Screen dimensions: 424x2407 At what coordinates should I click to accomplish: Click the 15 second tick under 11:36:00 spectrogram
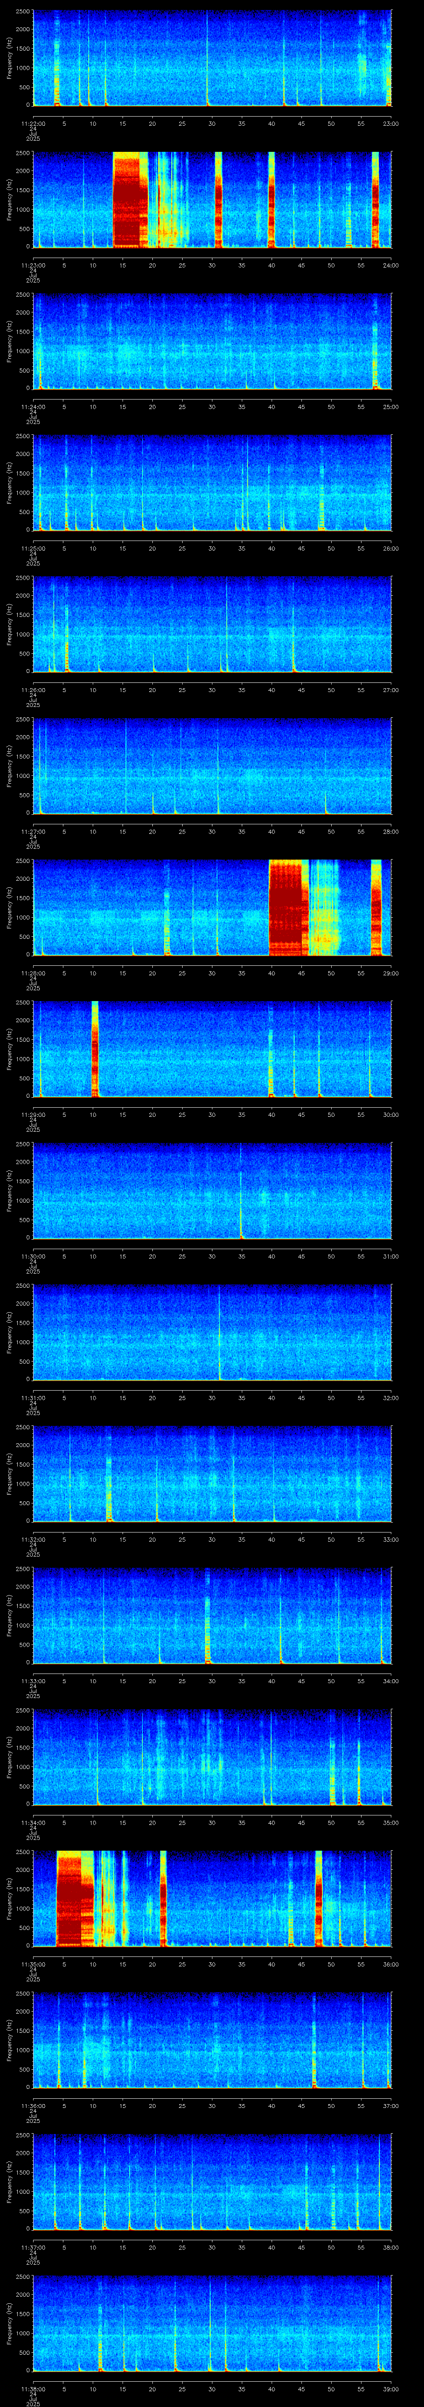pos(122,2106)
